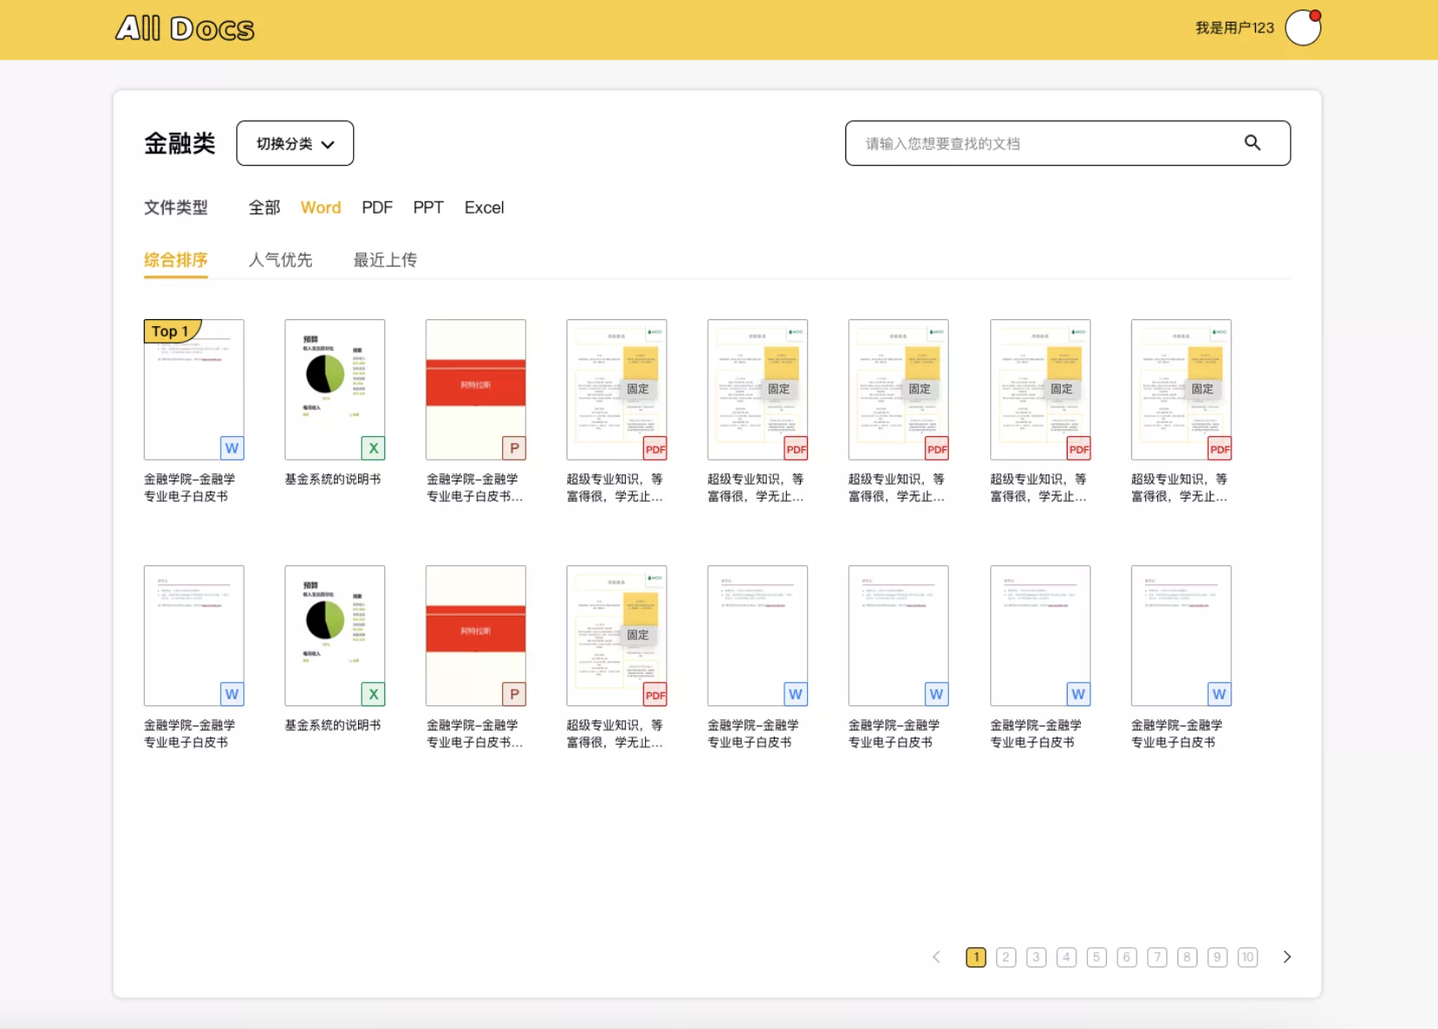Screen dimensions: 1438x1029
Task: Click PDF badge on second-row PDF document
Action: [655, 695]
